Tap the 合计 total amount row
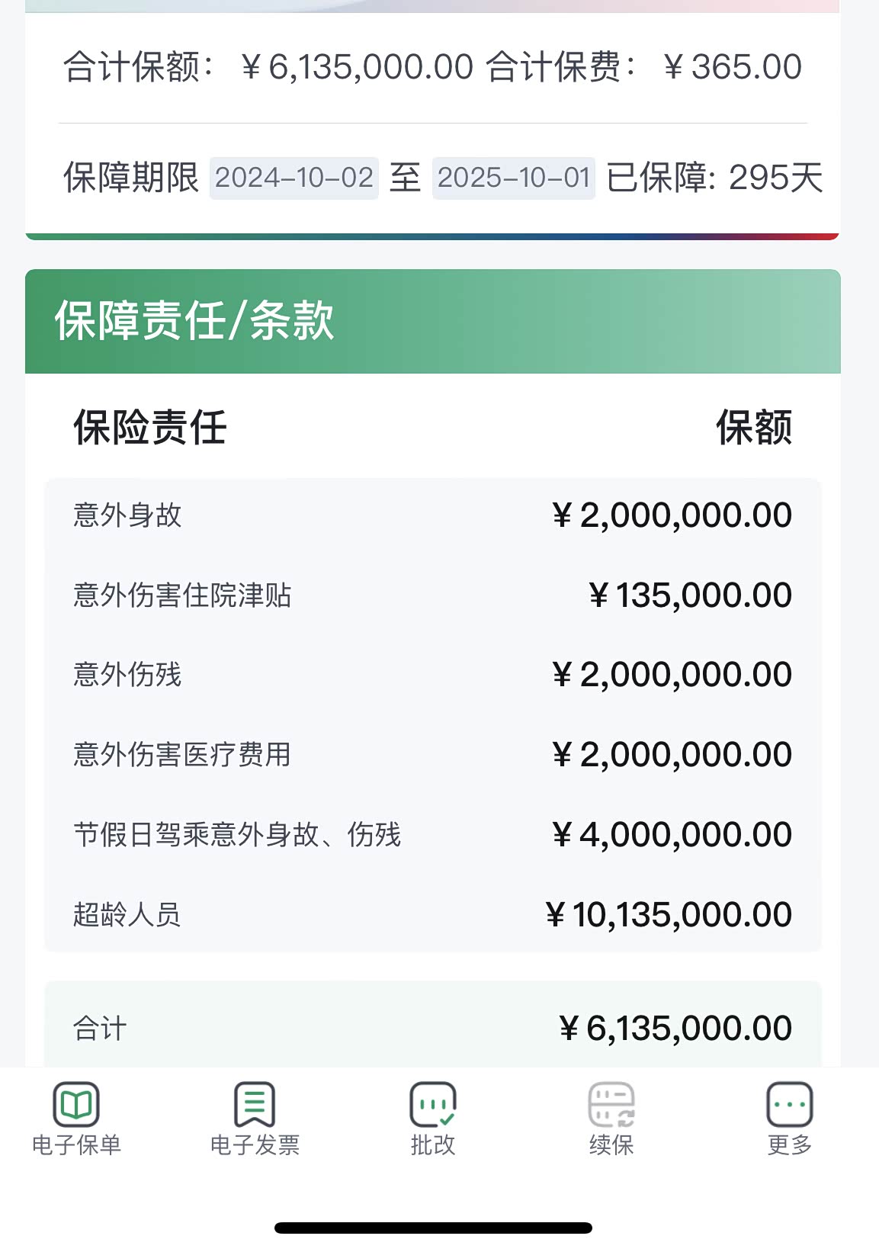 pyautogui.click(x=432, y=1028)
